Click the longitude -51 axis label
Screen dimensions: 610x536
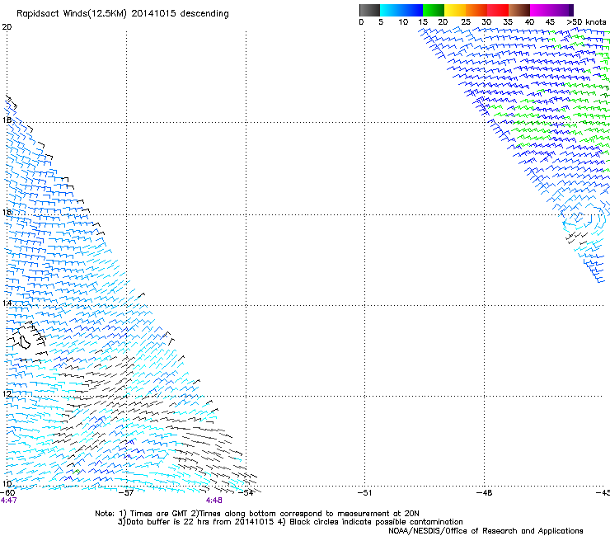click(364, 493)
